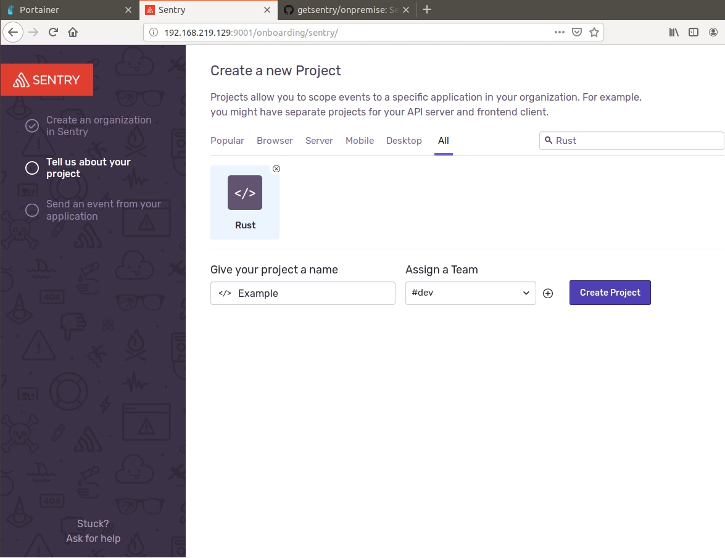Switch to the Browser platforms tab
The width and height of the screenshot is (725, 558).
coord(275,141)
